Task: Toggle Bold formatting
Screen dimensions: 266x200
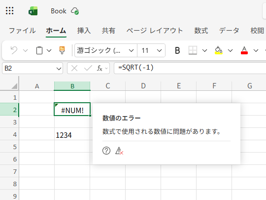Action: tap(177, 50)
